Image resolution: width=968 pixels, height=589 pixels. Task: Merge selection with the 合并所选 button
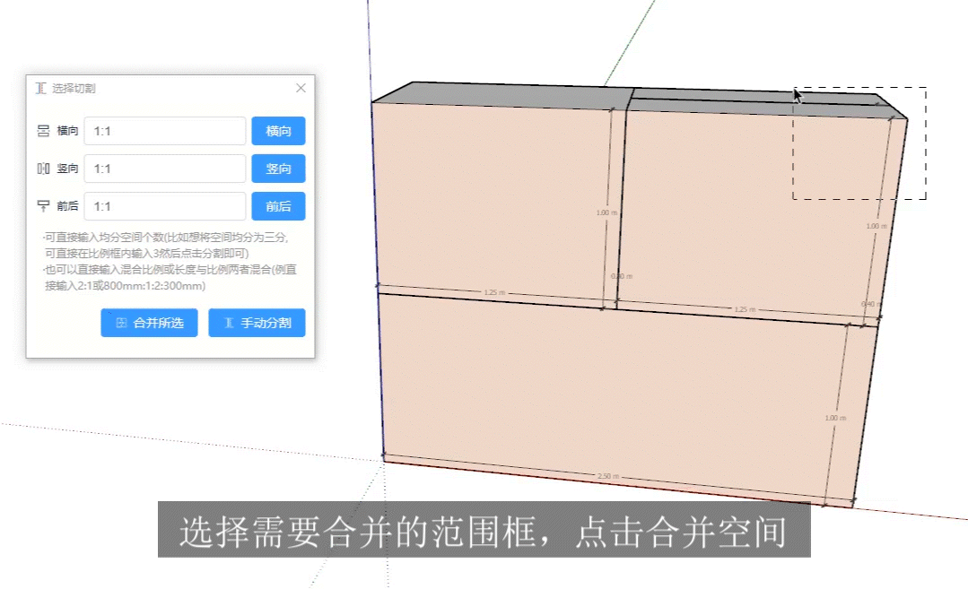click(x=149, y=323)
